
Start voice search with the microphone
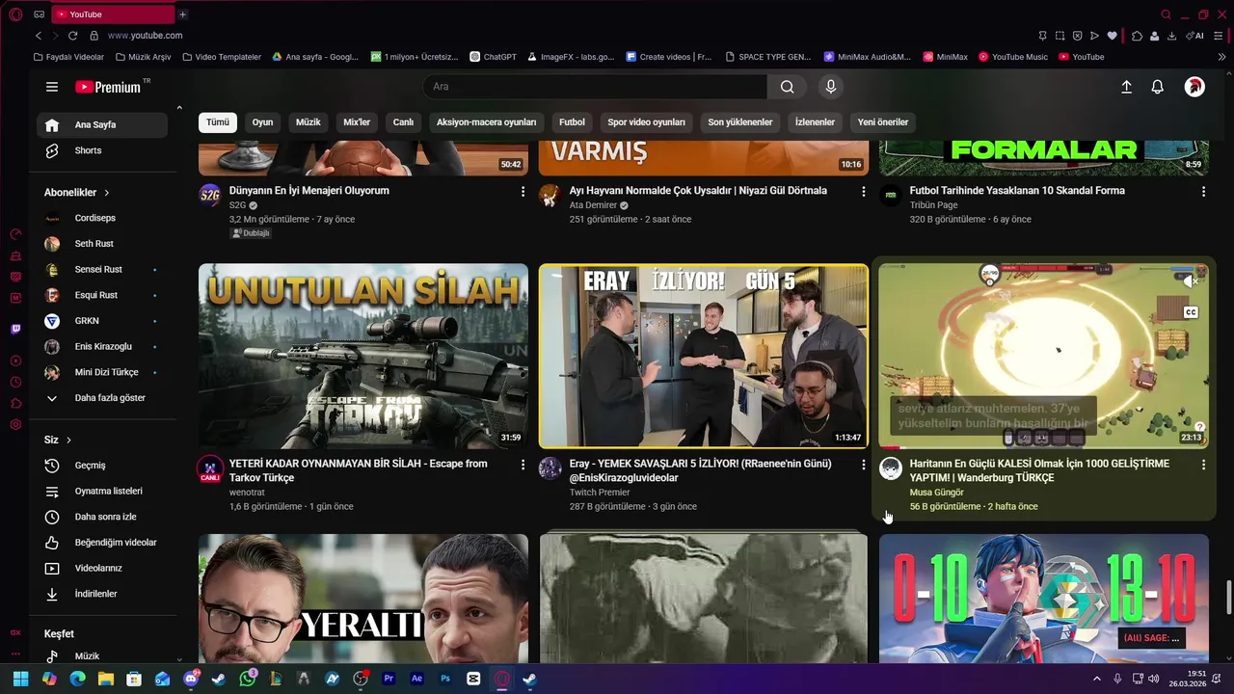(831, 87)
